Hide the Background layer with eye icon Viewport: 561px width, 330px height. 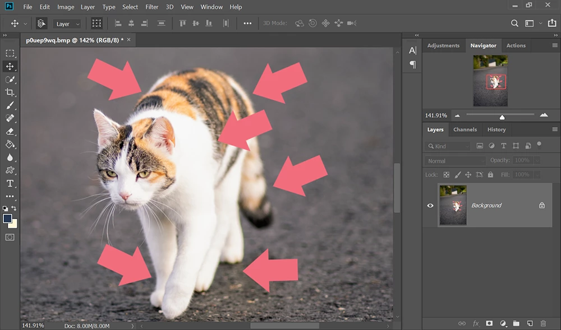[430, 206]
